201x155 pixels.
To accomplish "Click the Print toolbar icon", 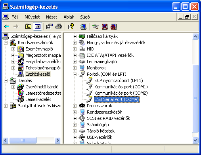I will tap(59, 26).
